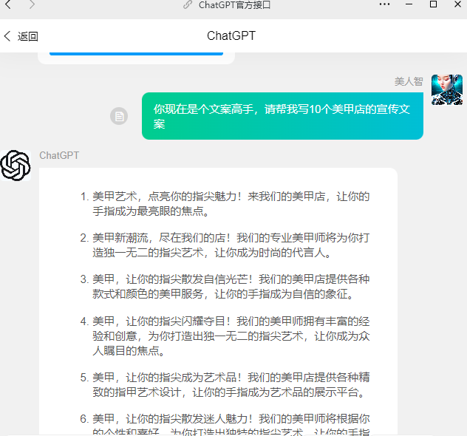This screenshot has width=467, height=436.
Task: Go forward using the browser forward arrow
Action: point(32,4)
